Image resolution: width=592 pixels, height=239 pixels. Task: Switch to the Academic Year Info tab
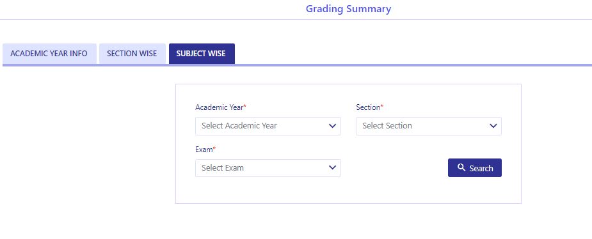[x=49, y=54]
